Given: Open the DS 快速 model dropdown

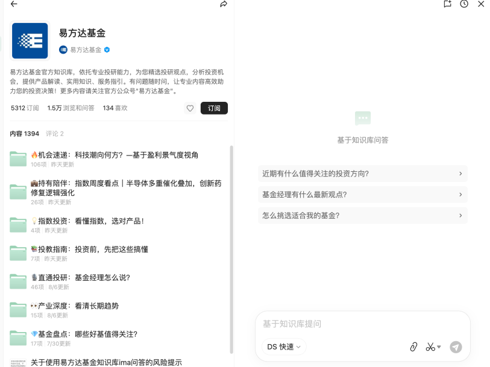Looking at the screenshot, I should [284, 347].
